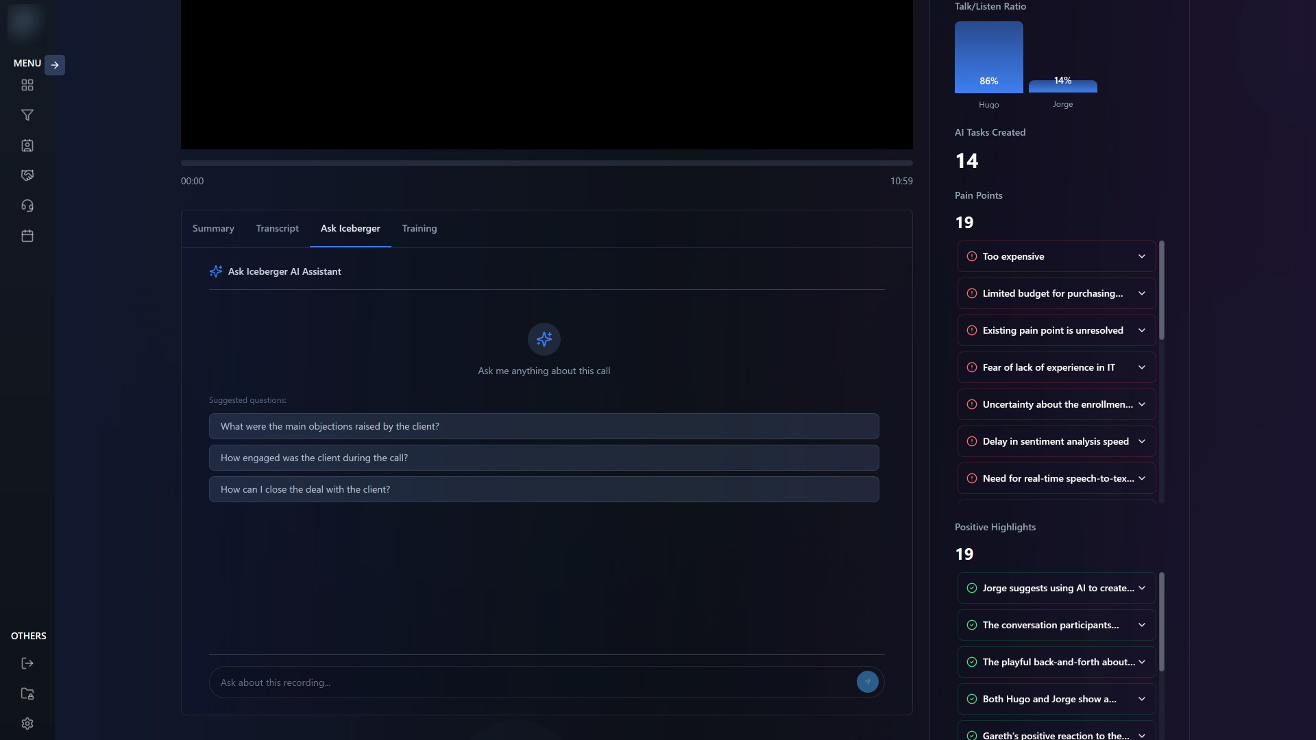Expand The conversation participants highlight chevron
This screenshot has height=740, width=1316.
coord(1142,625)
